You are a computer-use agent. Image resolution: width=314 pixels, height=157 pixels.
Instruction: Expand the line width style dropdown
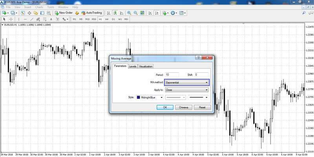[x=198, y=97]
